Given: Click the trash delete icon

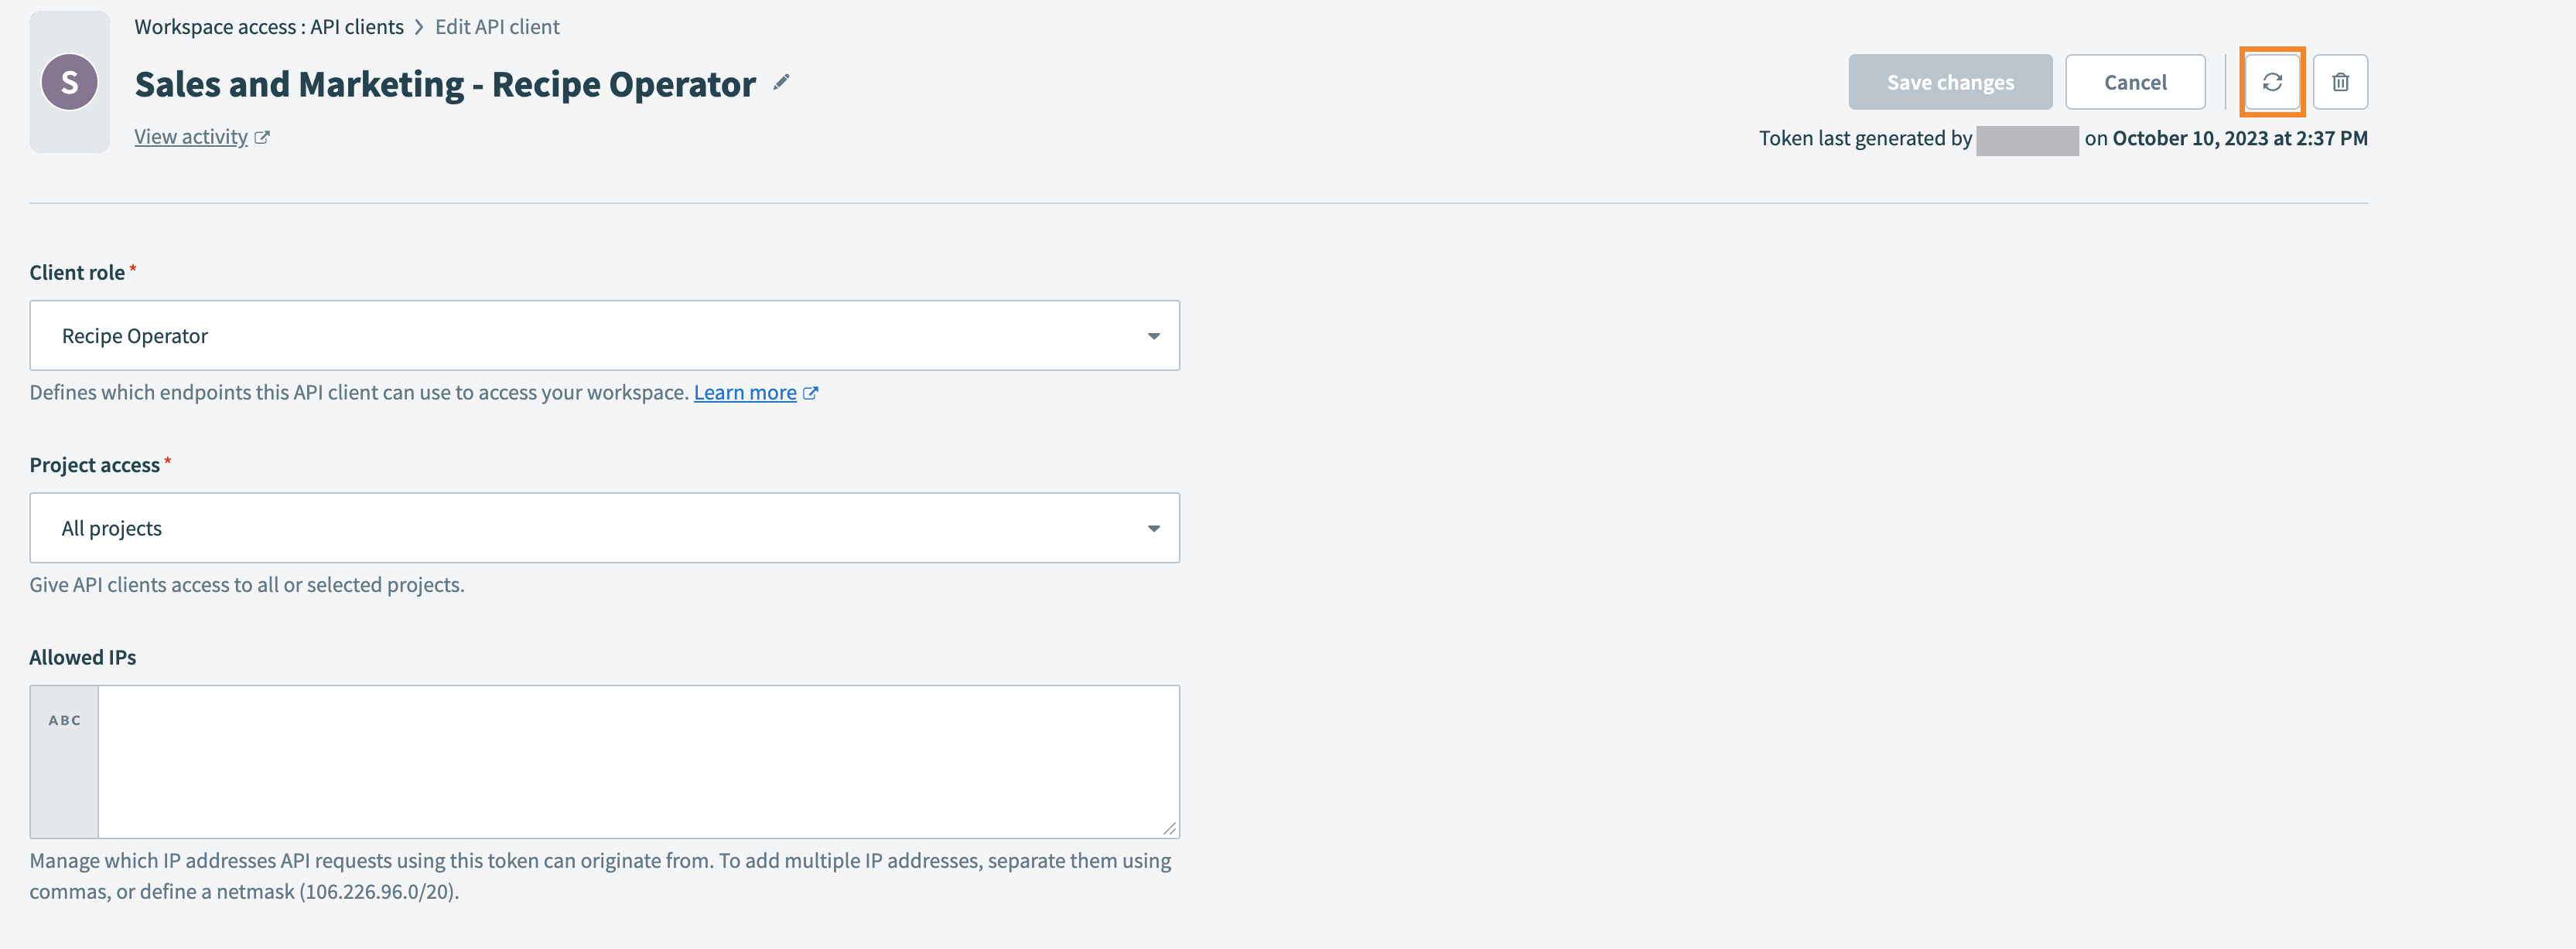Looking at the screenshot, I should click(2340, 82).
